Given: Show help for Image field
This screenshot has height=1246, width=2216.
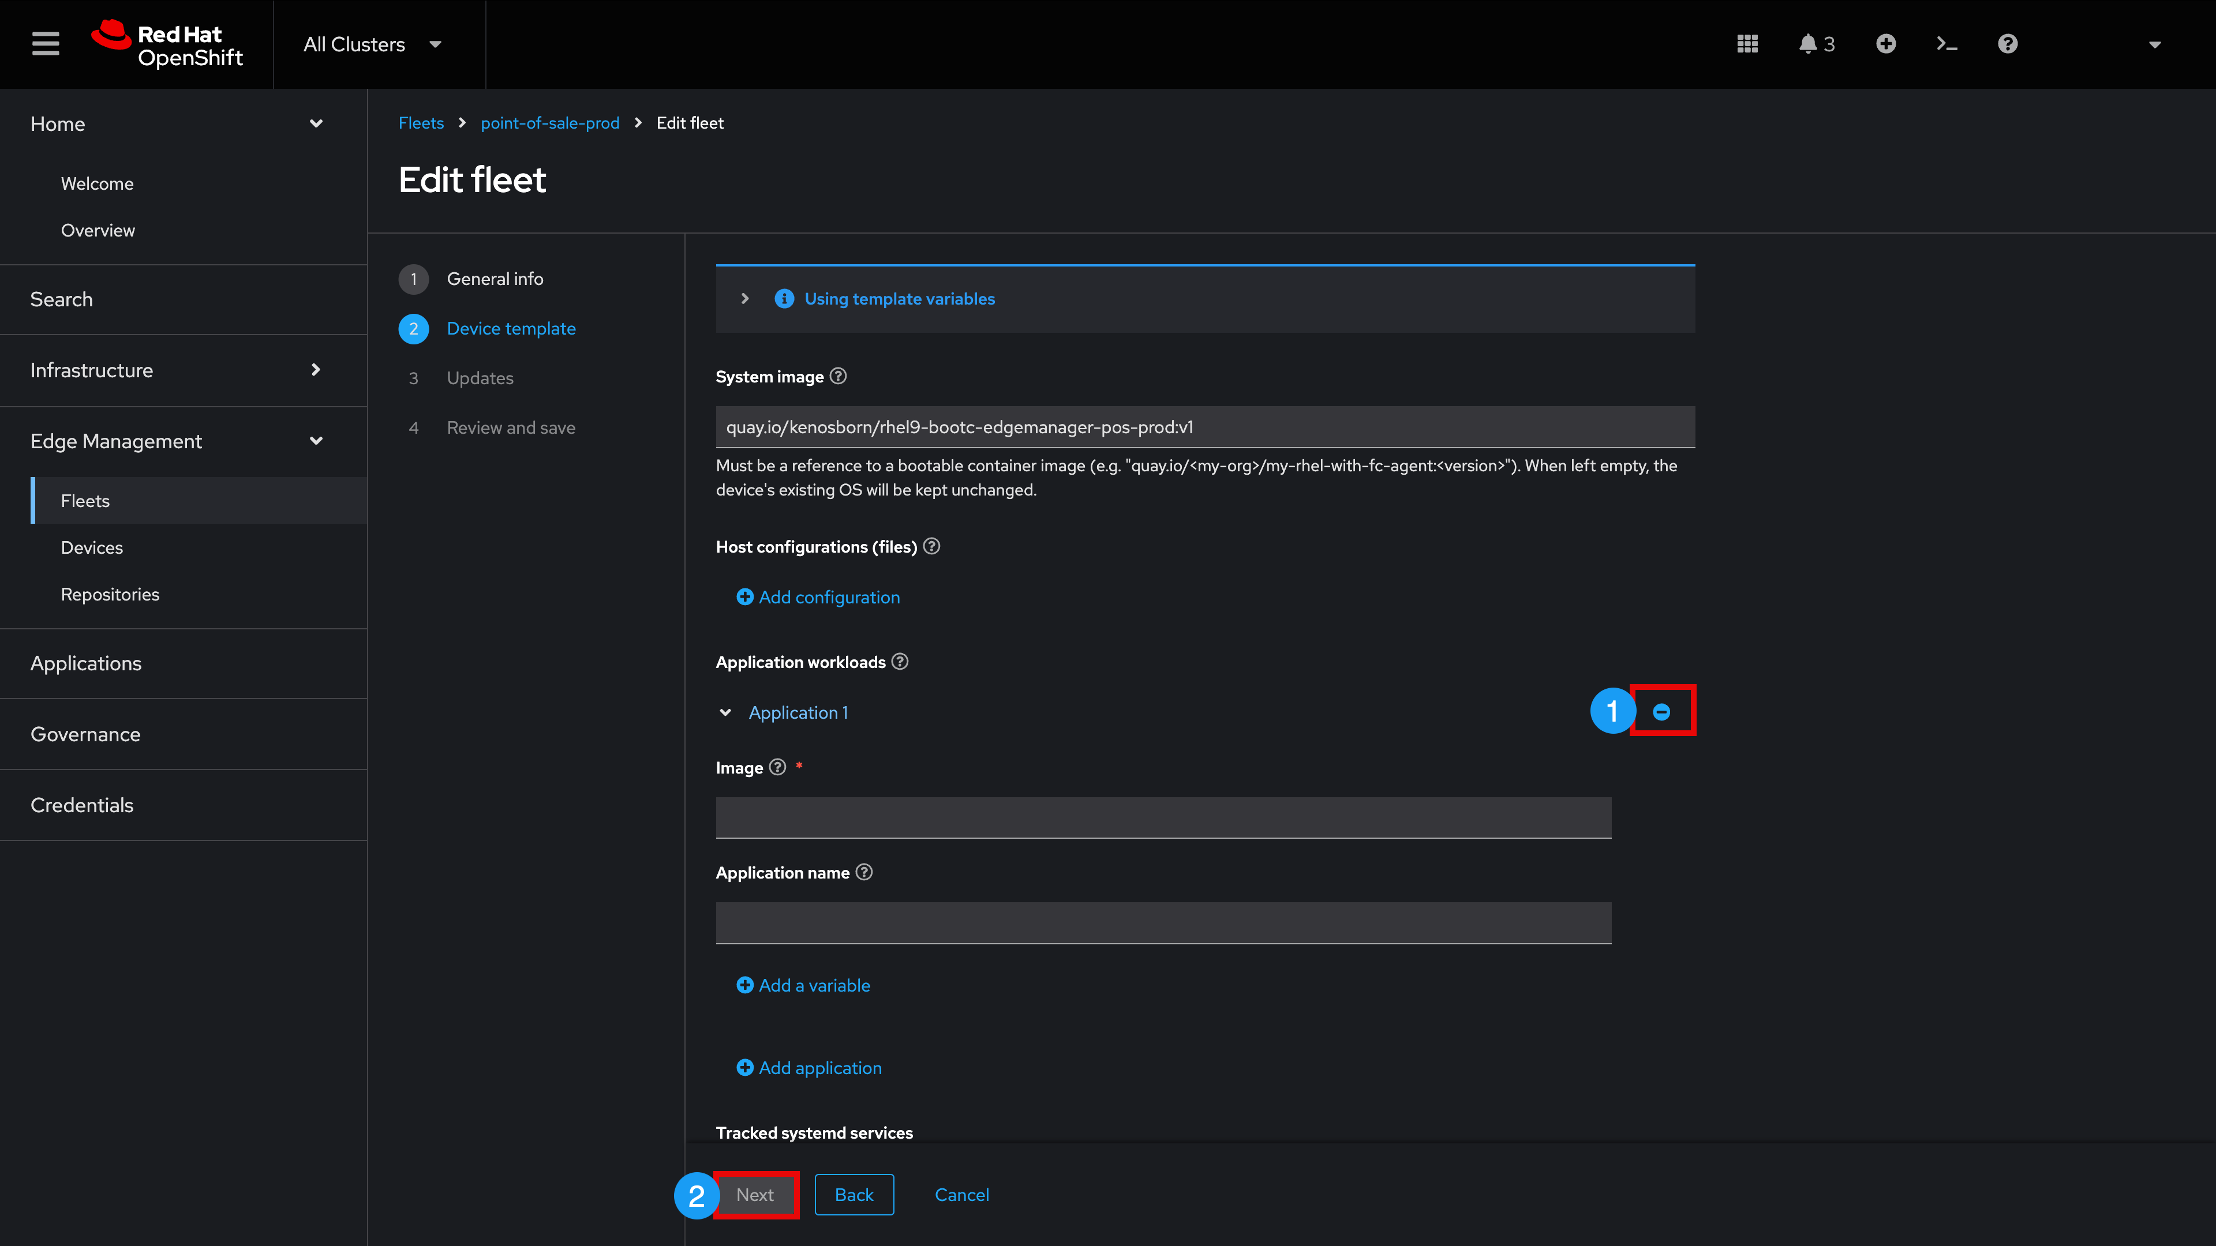Looking at the screenshot, I should [x=778, y=767].
